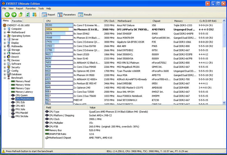
Task: Select the Security shield icon
Action: click(9, 67)
